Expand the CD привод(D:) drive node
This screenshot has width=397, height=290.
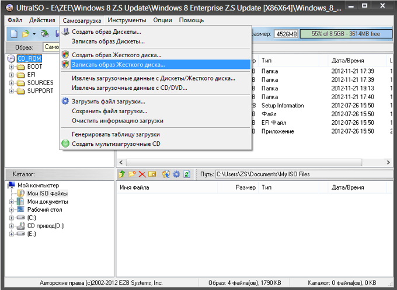[12, 226]
